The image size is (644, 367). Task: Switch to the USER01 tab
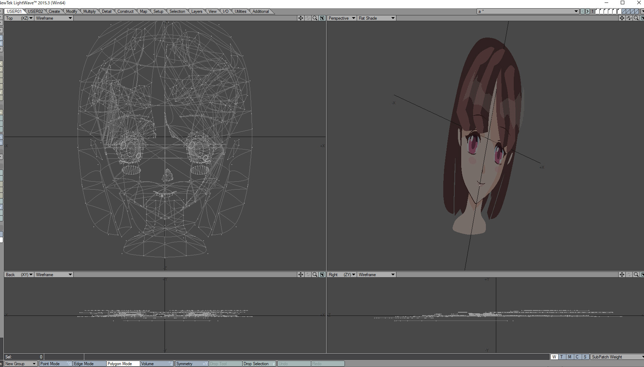pyautogui.click(x=14, y=11)
